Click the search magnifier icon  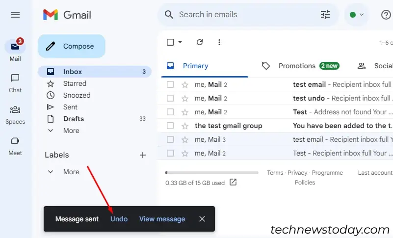169,15
